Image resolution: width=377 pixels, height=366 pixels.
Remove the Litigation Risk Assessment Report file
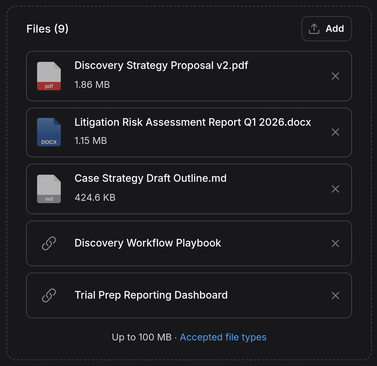[x=335, y=132]
